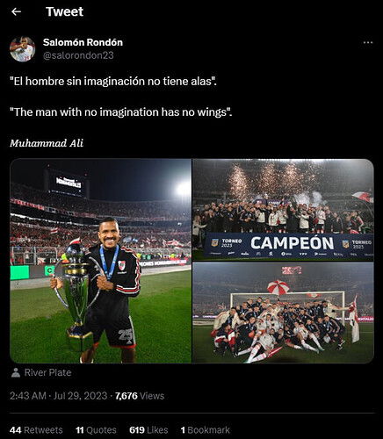Viewport: 383px width, 439px height.
Task: View the 44 Retweets list
Action: pyautogui.click(x=36, y=430)
